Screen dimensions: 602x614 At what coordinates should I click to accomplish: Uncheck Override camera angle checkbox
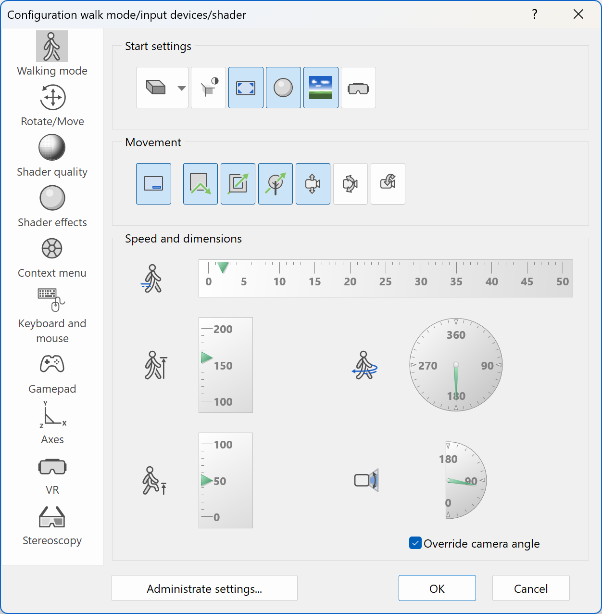(415, 543)
